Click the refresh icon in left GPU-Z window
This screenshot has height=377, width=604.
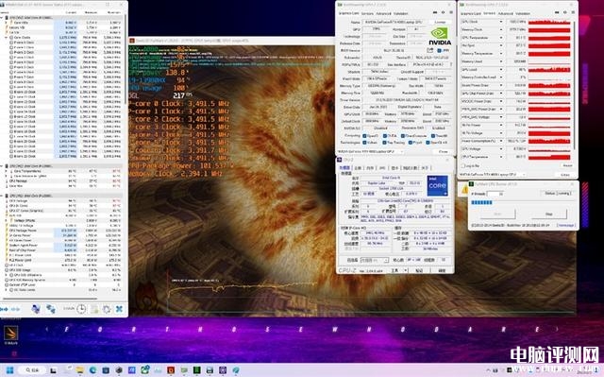point(443,12)
